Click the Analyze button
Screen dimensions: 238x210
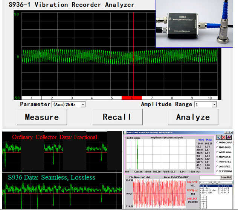[x=193, y=117]
